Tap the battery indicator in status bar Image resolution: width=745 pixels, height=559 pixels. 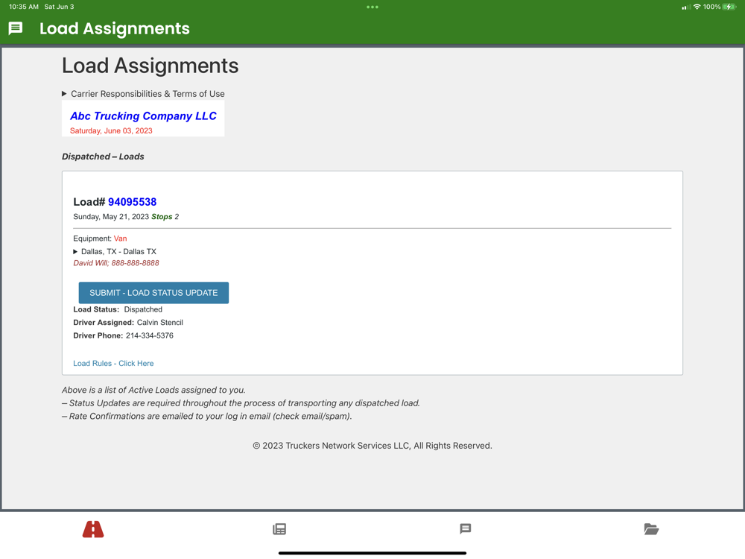(x=729, y=7)
